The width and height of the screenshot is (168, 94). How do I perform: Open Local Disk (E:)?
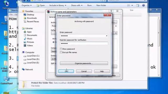33,63
